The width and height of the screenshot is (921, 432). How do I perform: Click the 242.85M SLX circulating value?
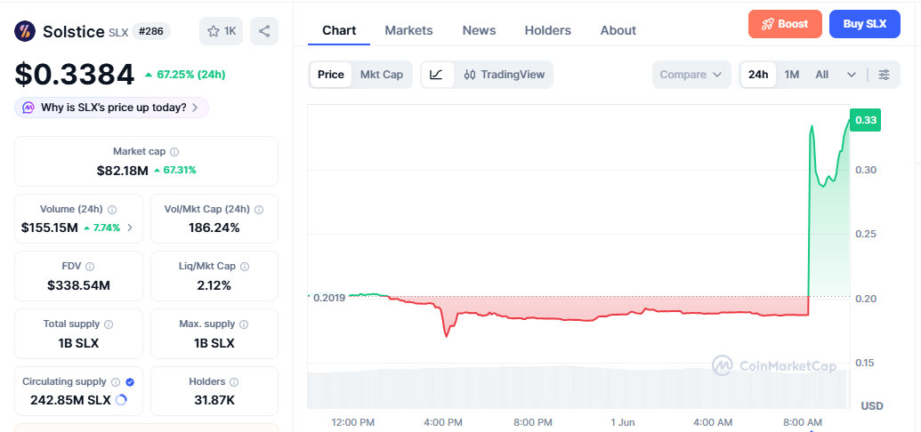(70, 401)
